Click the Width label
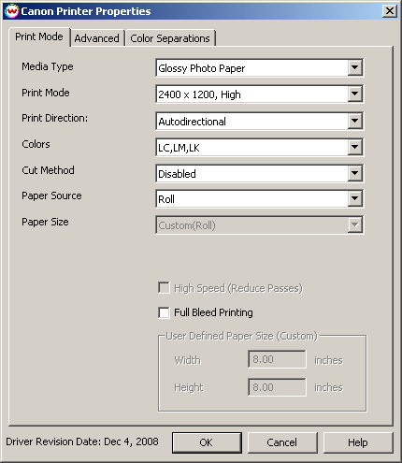Viewport: 402px width, 463px height. 188,360
